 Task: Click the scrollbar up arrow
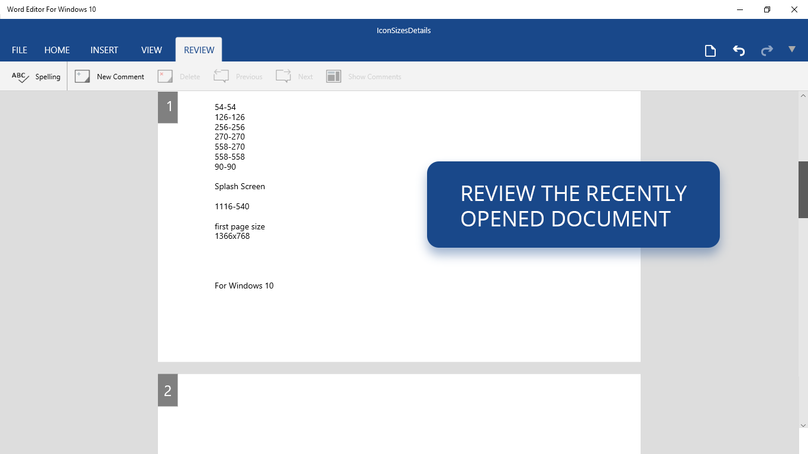803,96
